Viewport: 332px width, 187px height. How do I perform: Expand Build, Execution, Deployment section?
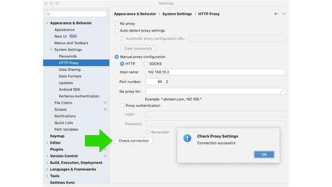[47, 163]
